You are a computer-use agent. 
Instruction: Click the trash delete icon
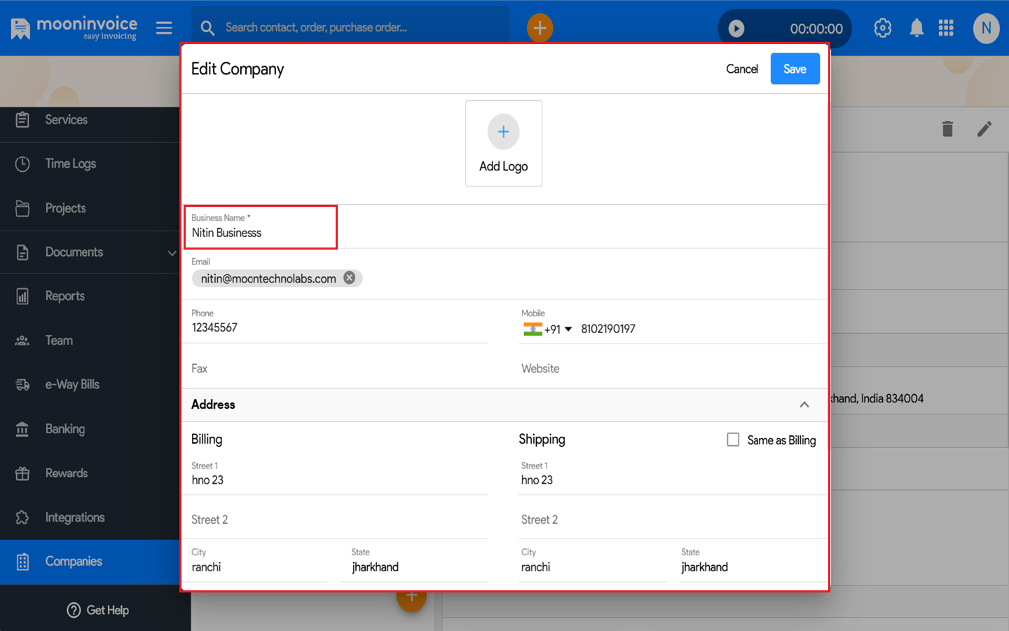947,129
